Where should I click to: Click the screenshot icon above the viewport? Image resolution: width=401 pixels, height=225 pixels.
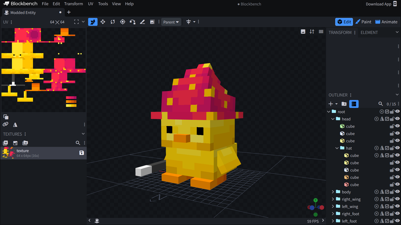pos(303,31)
